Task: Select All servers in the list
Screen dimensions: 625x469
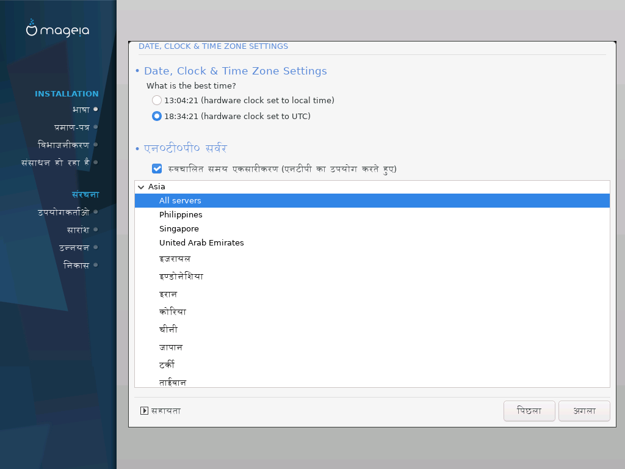Action: coord(372,200)
